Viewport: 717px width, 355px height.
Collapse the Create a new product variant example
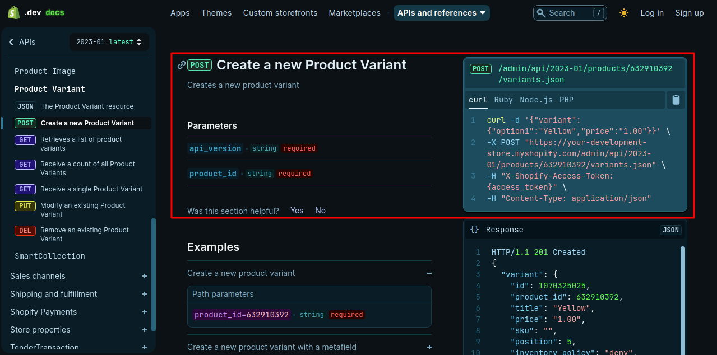[x=429, y=273]
